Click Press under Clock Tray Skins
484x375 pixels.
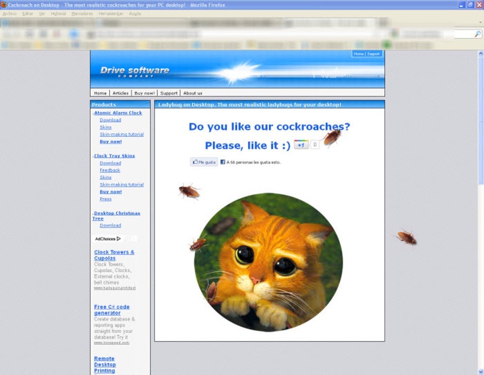coord(105,199)
